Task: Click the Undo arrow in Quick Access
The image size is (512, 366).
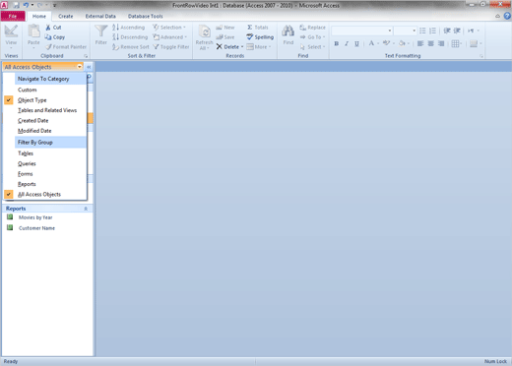Action: 26,5
